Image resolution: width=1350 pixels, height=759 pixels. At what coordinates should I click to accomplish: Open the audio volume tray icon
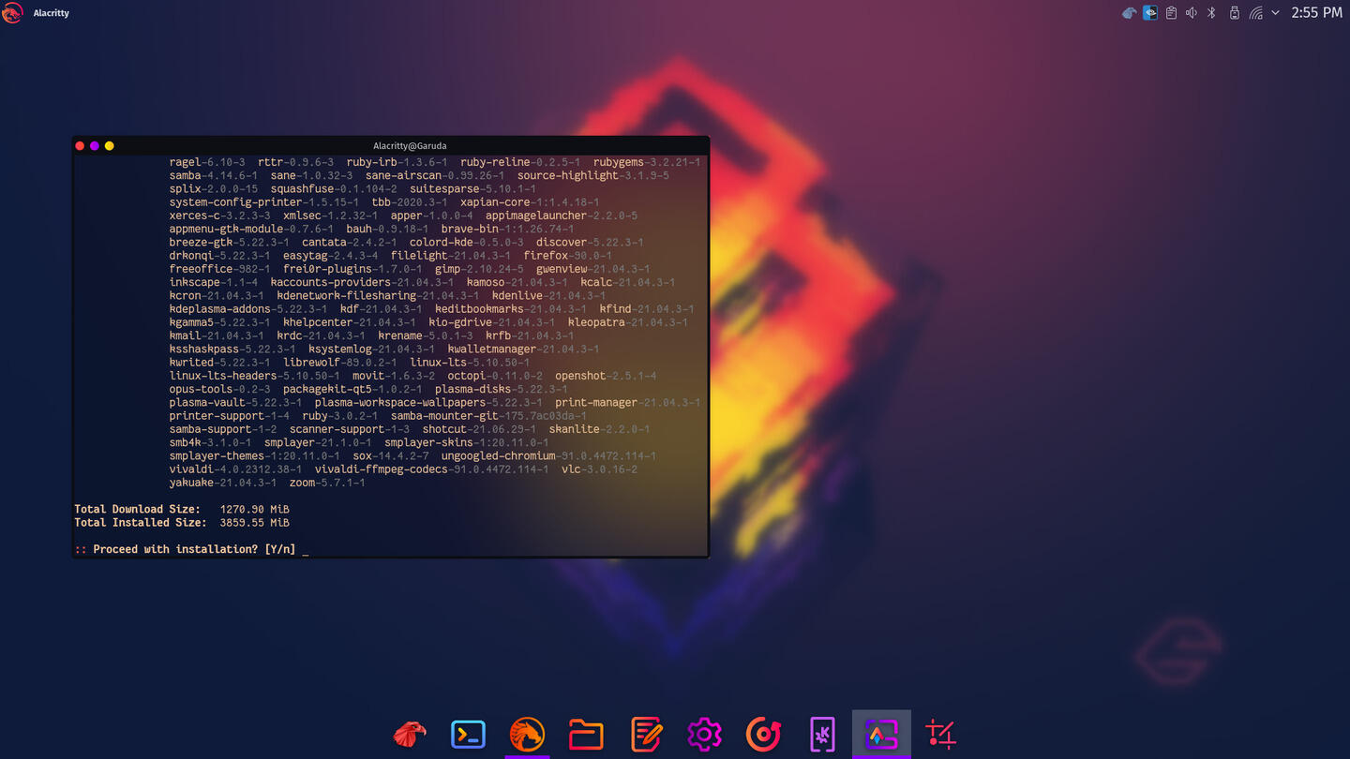coord(1191,13)
